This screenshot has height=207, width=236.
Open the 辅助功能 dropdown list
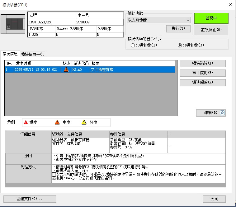click(x=159, y=20)
